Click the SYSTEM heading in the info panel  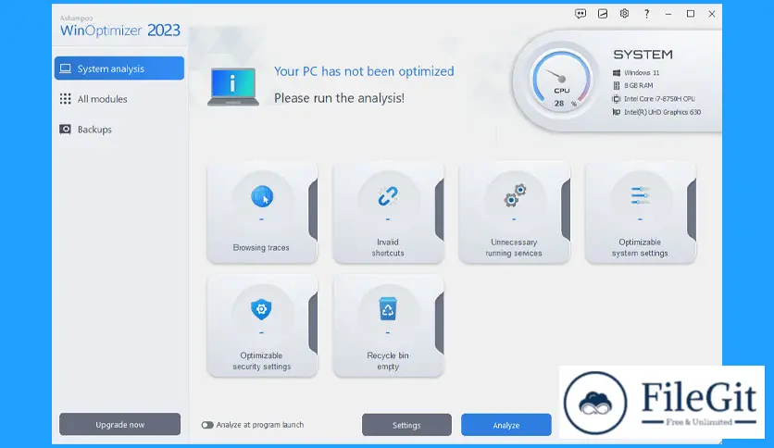click(643, 55)
